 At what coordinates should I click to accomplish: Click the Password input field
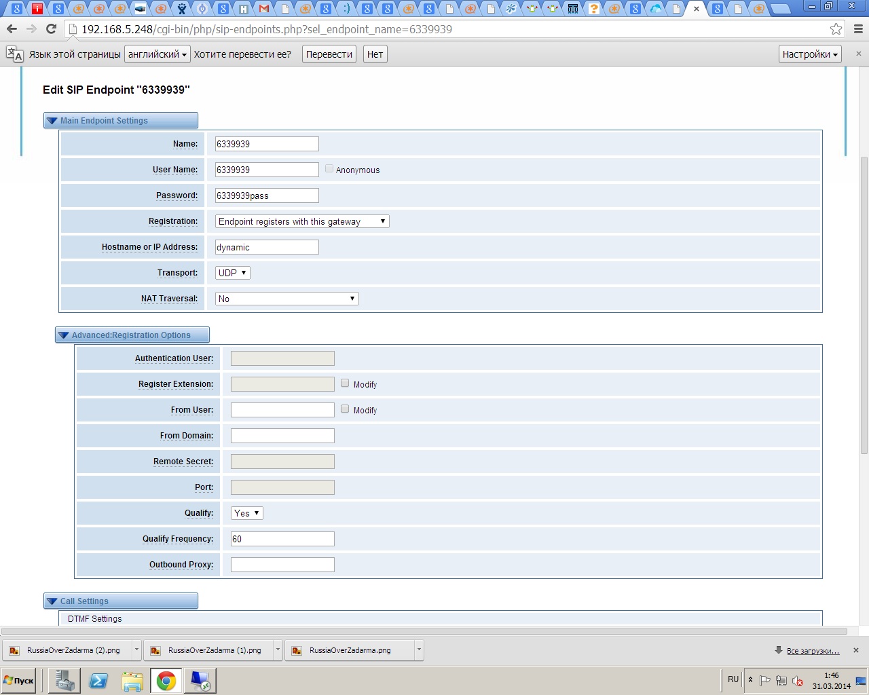pos(267,195)
